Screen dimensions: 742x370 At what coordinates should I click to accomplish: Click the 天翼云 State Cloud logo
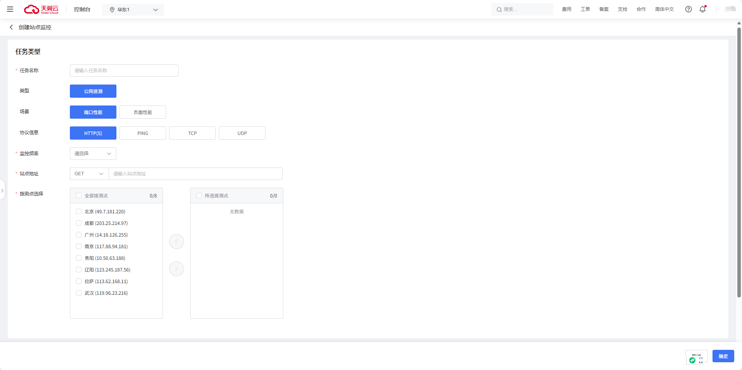[x=41, y=9]
